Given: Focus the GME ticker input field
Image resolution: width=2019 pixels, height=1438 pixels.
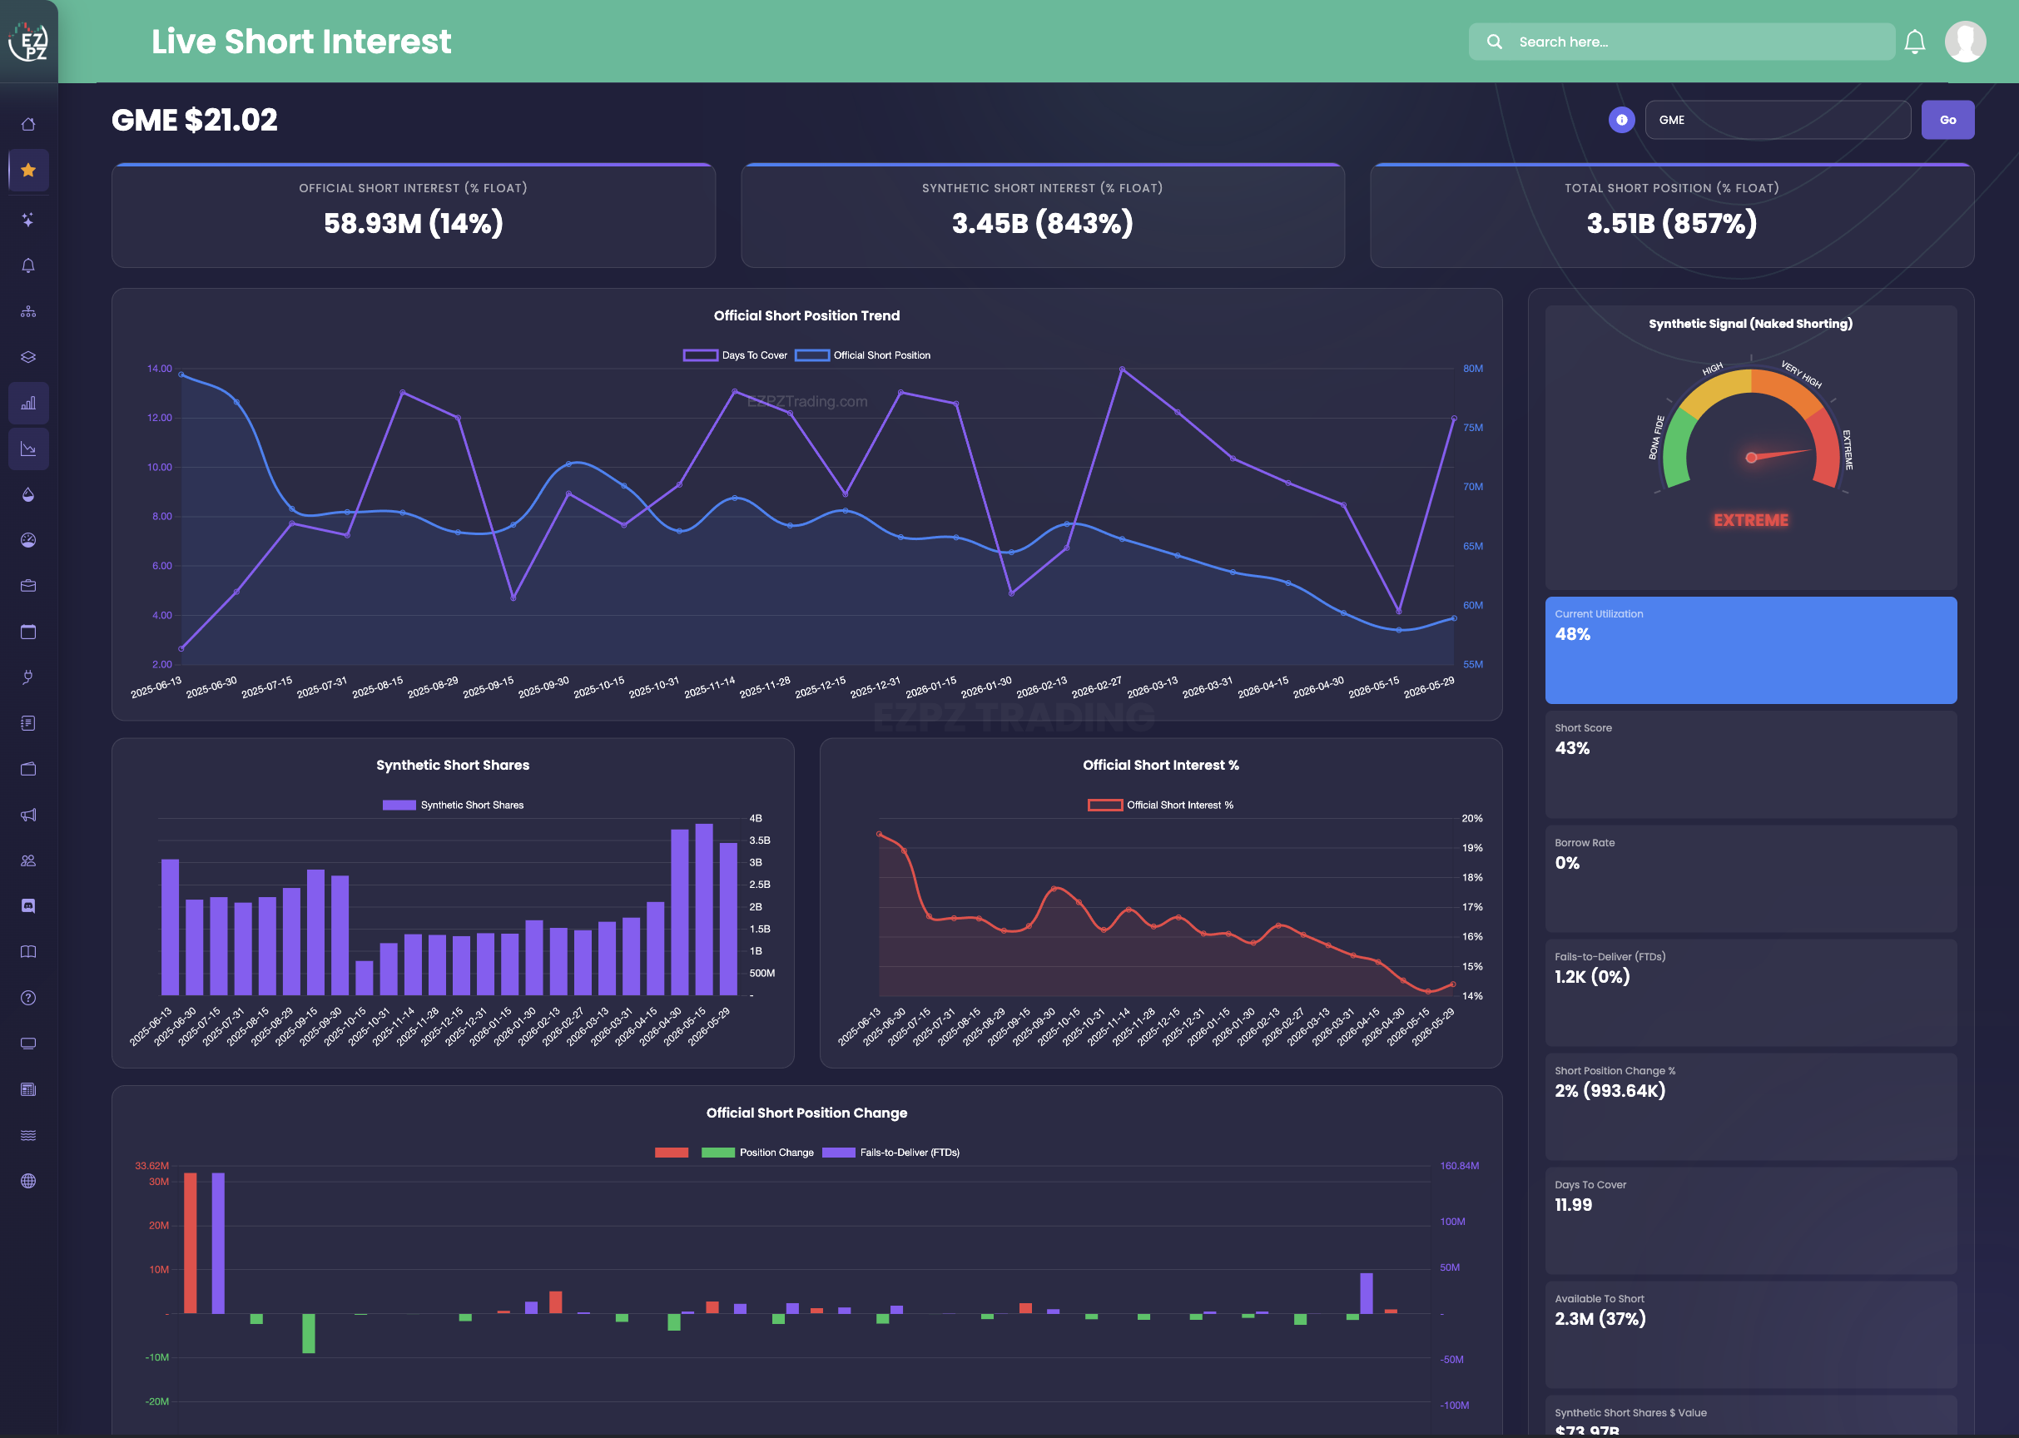Looking at the screenshot, I should [x=1778, y=120].
